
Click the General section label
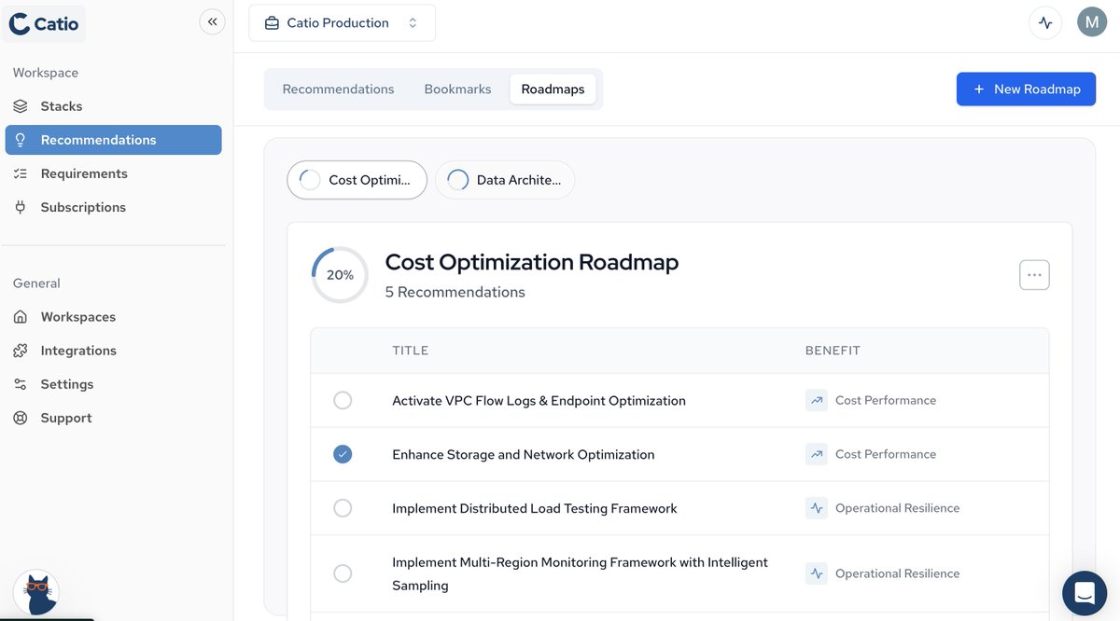[36, 283]
